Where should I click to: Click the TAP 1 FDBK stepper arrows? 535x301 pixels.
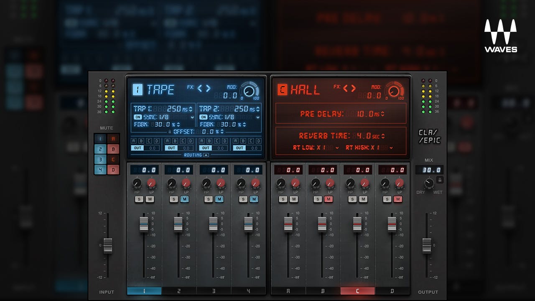pyautogui.click(x=178, y=125)
